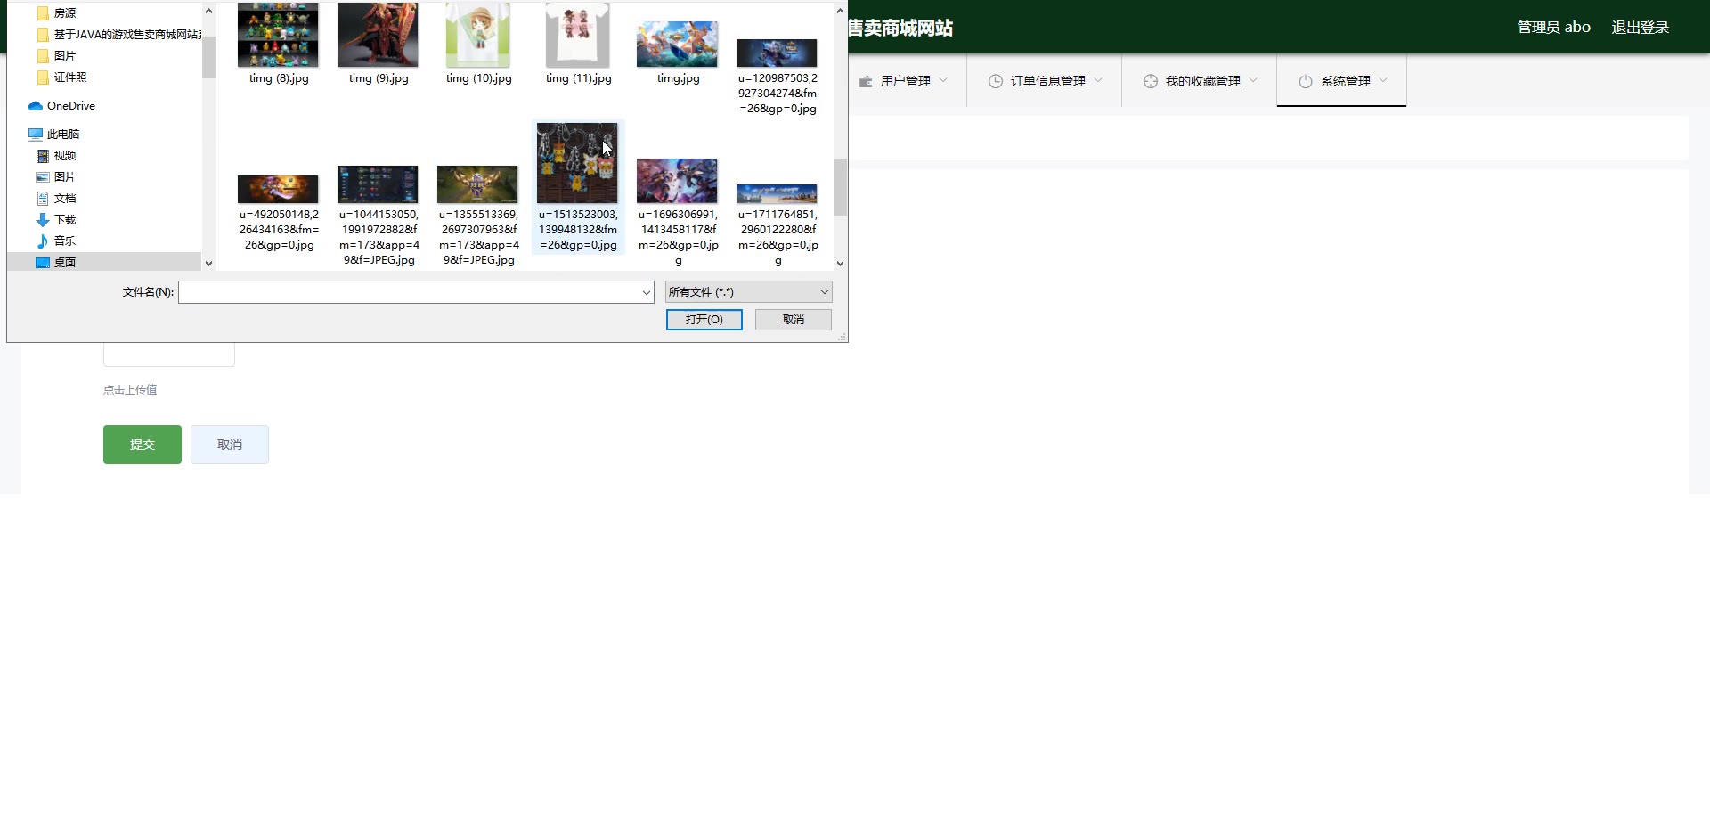Click the 用户管理 menu icon

pyautogui.click(x=865, y=81)
